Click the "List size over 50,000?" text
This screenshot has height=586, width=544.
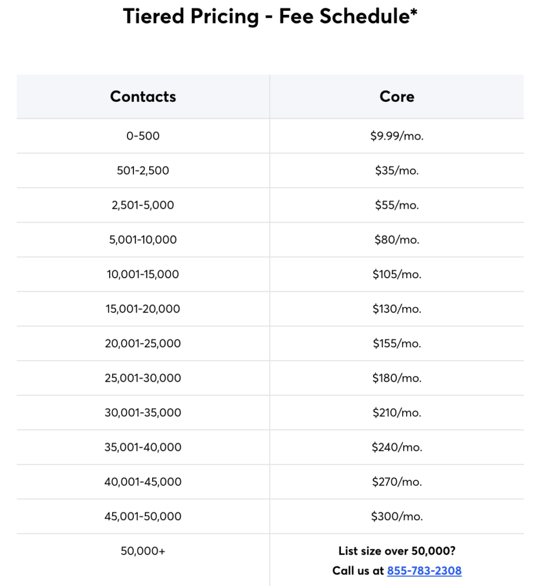point(396,551)
